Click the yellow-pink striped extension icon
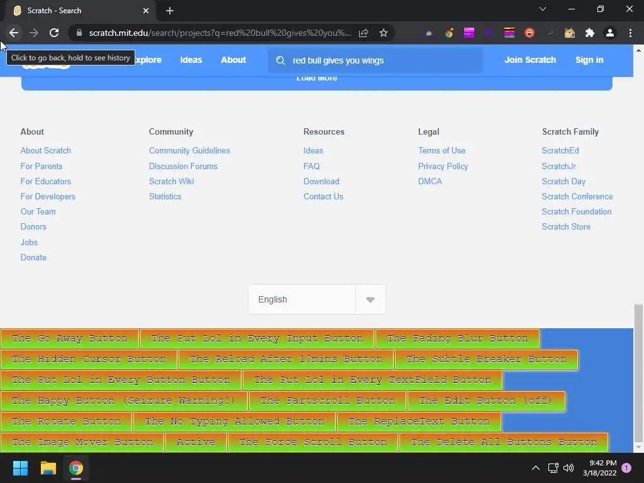 [509, 33]
